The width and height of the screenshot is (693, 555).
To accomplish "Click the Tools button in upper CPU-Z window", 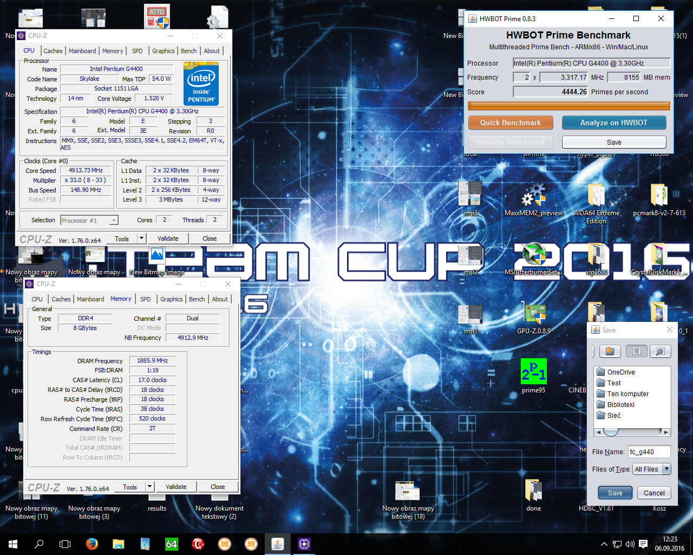I will 122,238.
